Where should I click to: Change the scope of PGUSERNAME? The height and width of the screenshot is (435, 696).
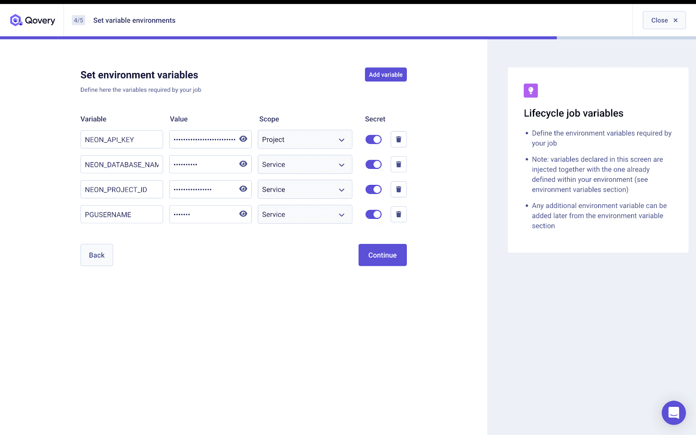pyautogui.click(x=304, y=214)
